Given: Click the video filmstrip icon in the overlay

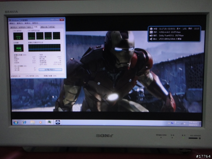Looking at the screenshot, I should 151,32.
